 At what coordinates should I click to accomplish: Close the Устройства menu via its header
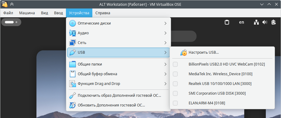click(x=79, y=13)
